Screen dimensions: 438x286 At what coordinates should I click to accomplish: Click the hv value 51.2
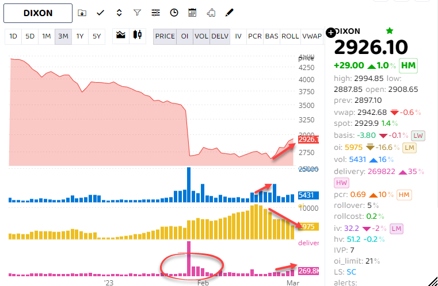pyautogui.click(x=353, y=239)
